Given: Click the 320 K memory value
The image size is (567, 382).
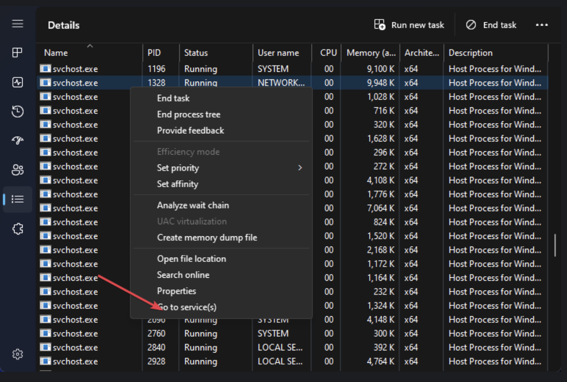Looking at the screenshot, I should pos(384,125).
